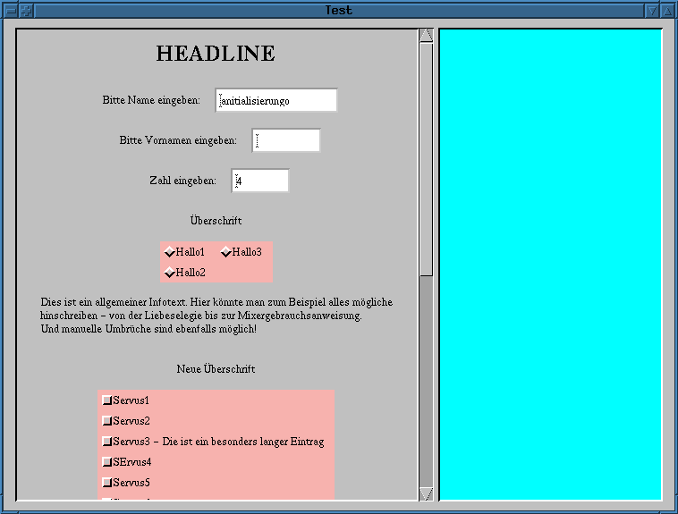The width and height of the screenshot is (678, 514).
Task: Click the scrollbar down arrow
Action: (426, 493)
